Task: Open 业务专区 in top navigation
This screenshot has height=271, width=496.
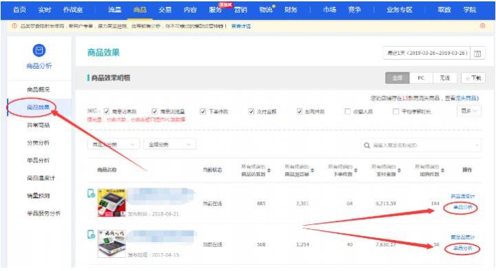Action: tap(399, 10)
